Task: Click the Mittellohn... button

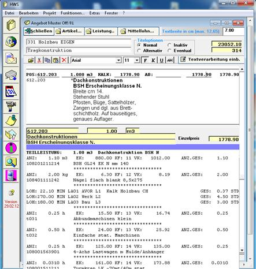Action: pyautogui.click(x=138, y=31)
